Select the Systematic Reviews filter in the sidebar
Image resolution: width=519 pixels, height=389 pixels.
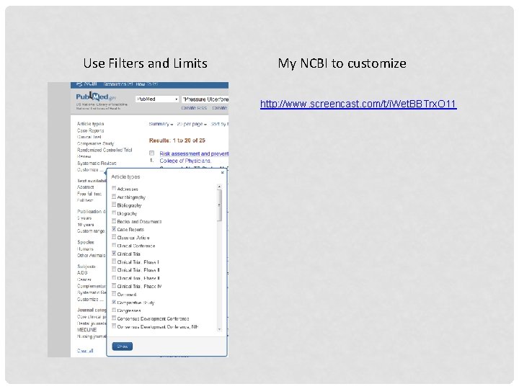click(x=97, y=163)
